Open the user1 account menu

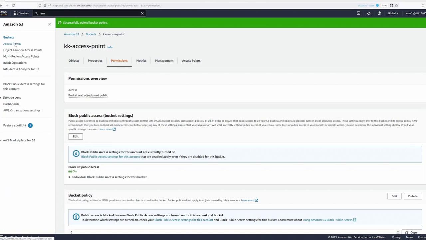[x=416, y=13]
